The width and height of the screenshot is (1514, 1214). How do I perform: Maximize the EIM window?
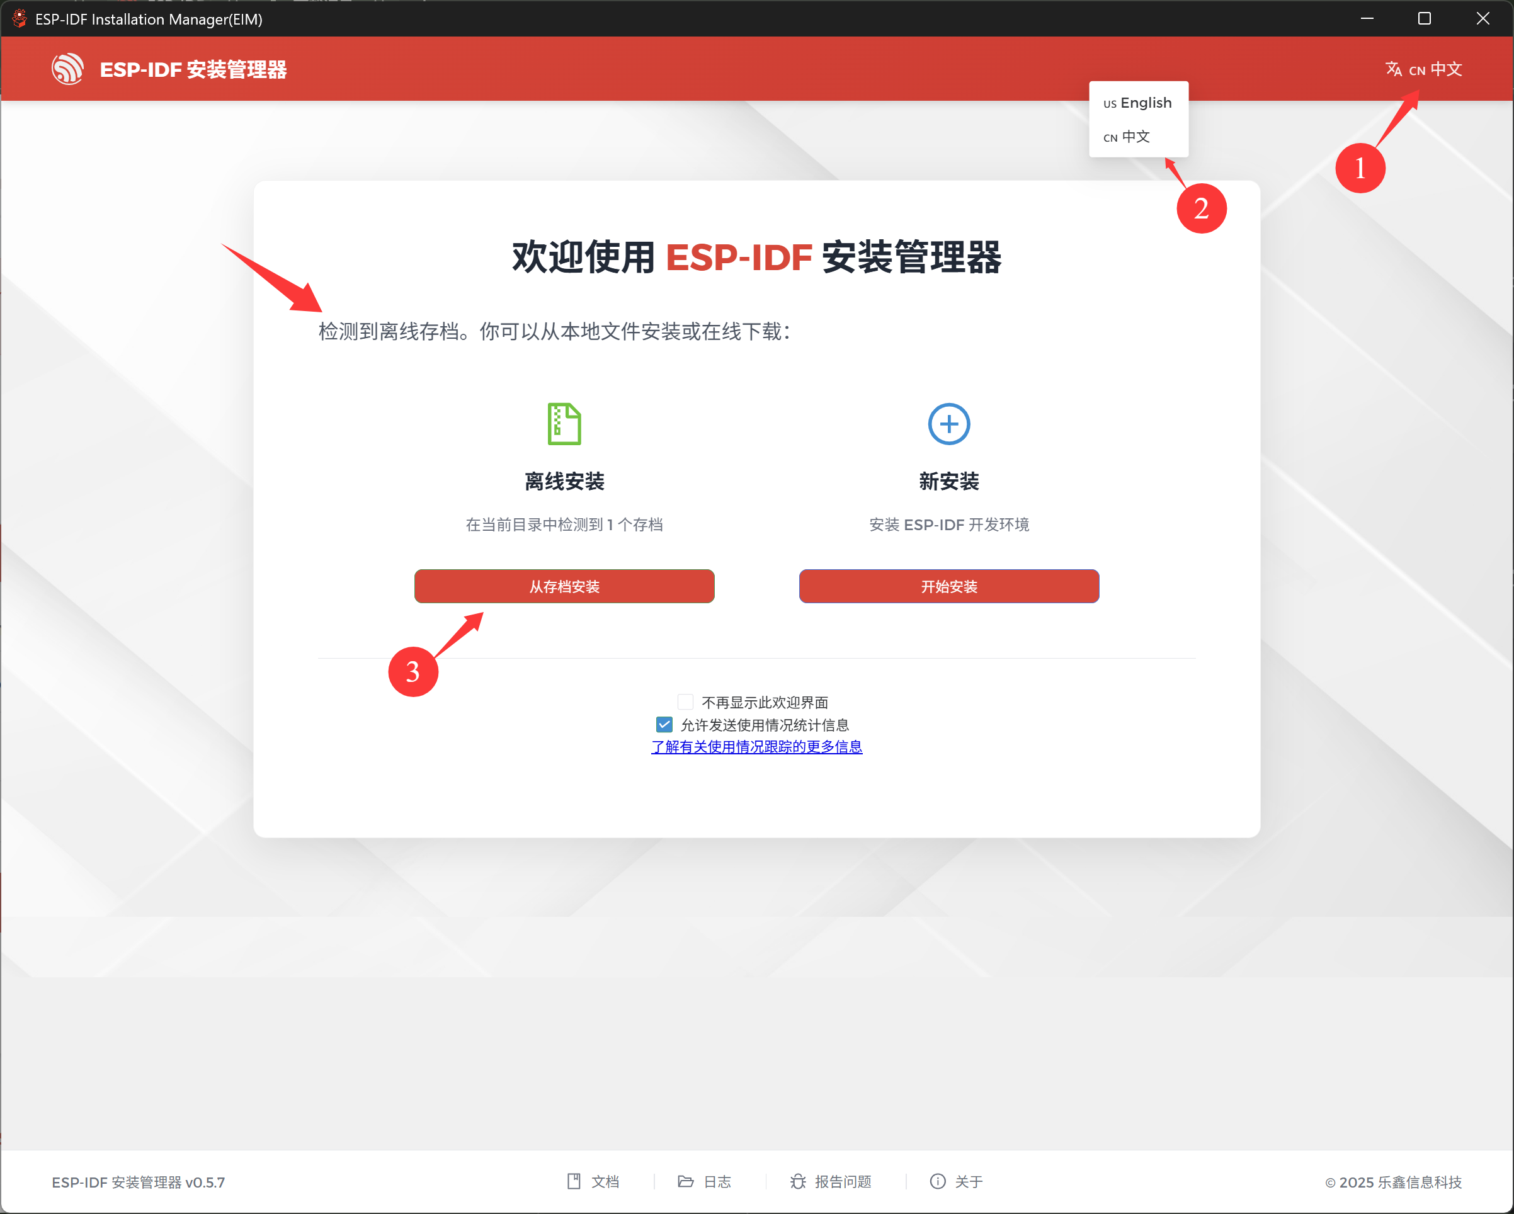click(x=1424, y=18)
